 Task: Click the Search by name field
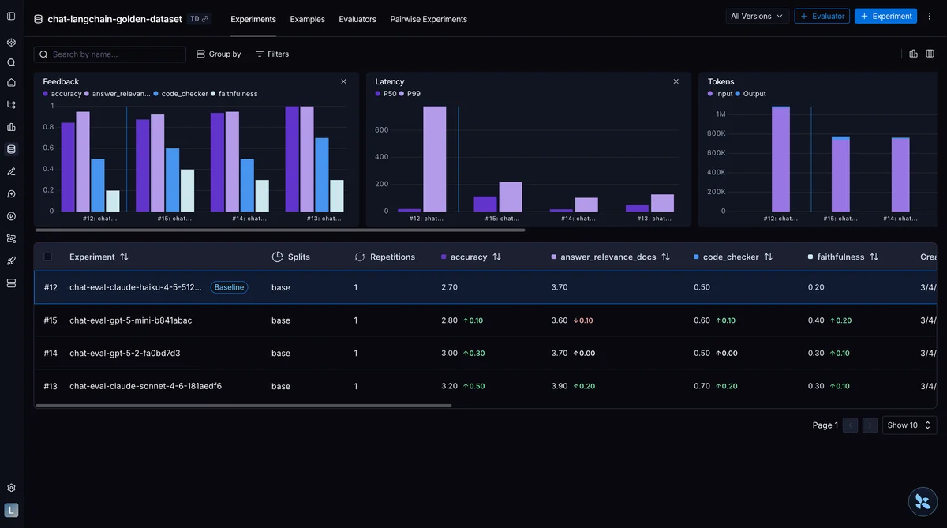tap(110, 54)
